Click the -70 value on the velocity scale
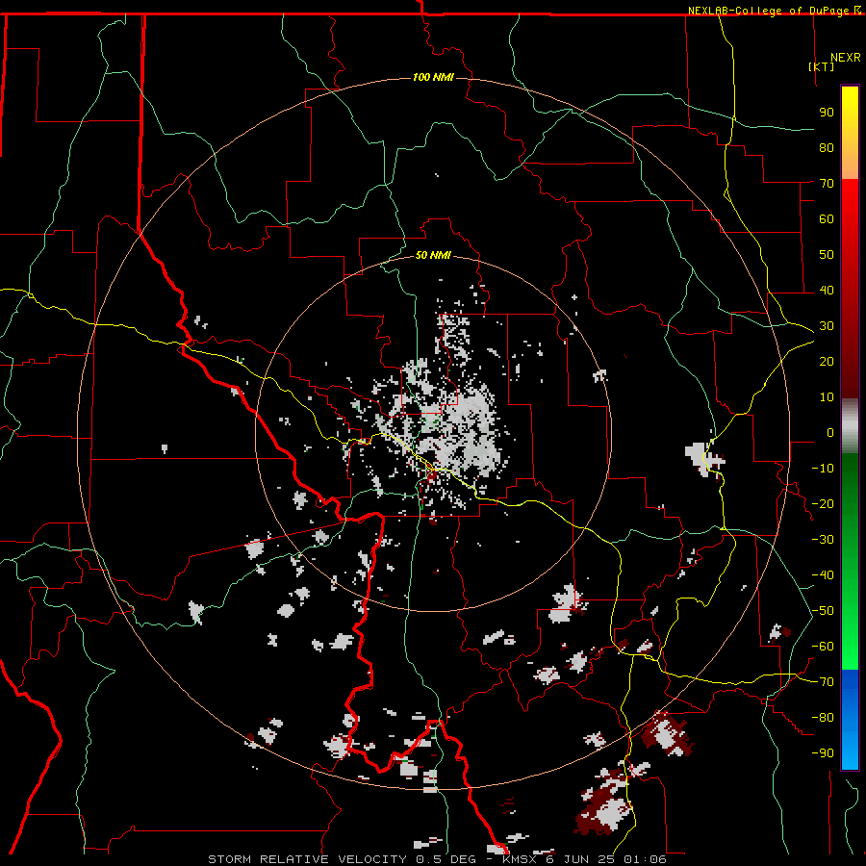 pyautogui.click(x=823, y=682)
